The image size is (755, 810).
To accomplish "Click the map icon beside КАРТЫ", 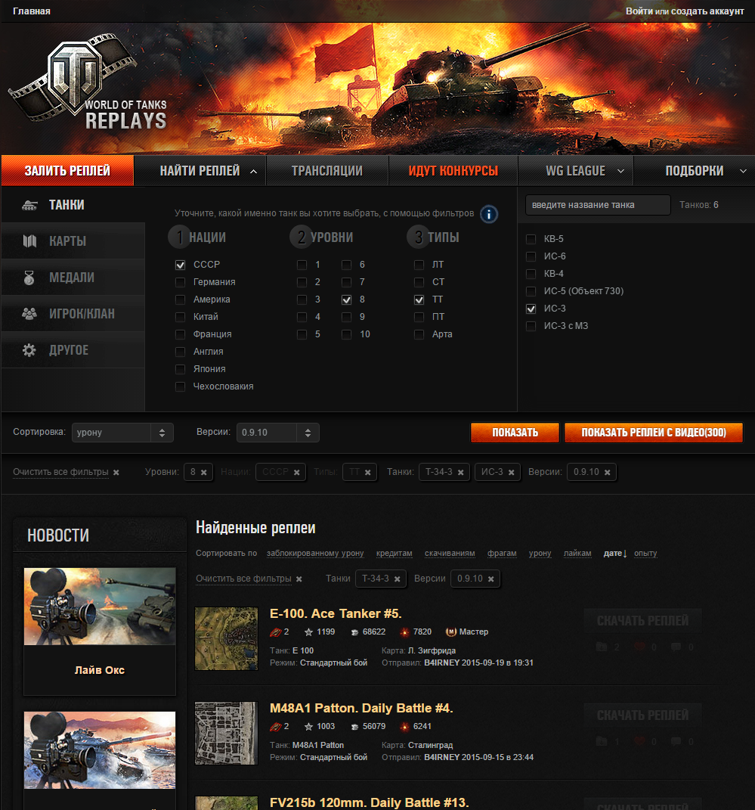I will [x=29, y=241].
